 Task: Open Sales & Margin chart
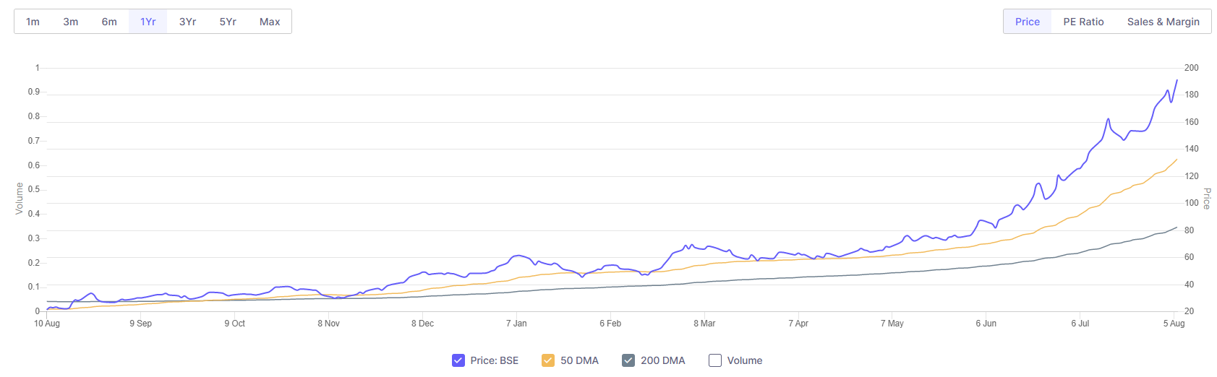(x=1163, y=22)
